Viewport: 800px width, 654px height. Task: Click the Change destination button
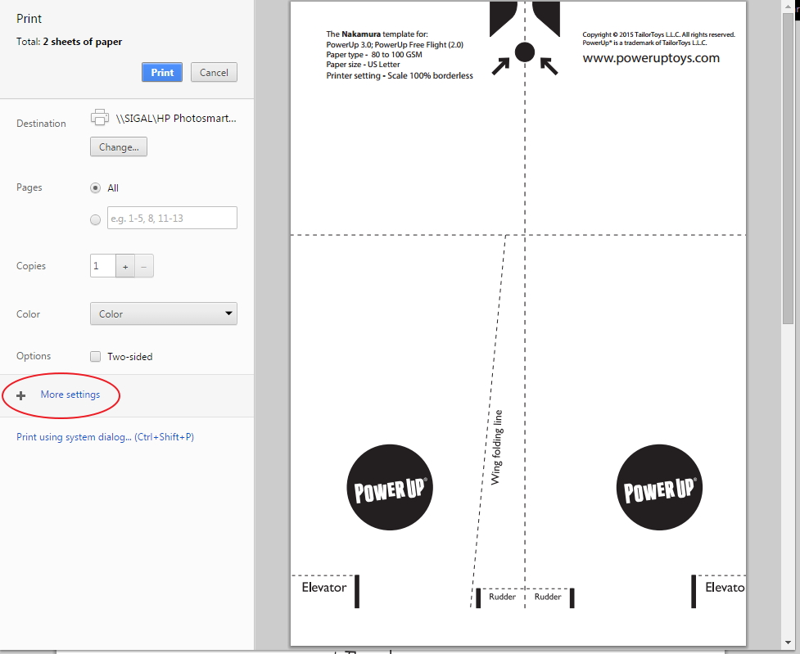click(x=119, y=147)
